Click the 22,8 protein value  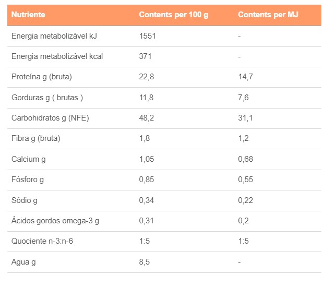point(147,77)
